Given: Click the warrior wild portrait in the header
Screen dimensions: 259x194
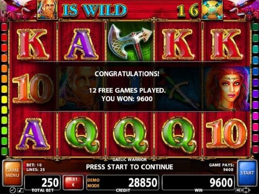Looking at the screenshot, I should 48,10.
